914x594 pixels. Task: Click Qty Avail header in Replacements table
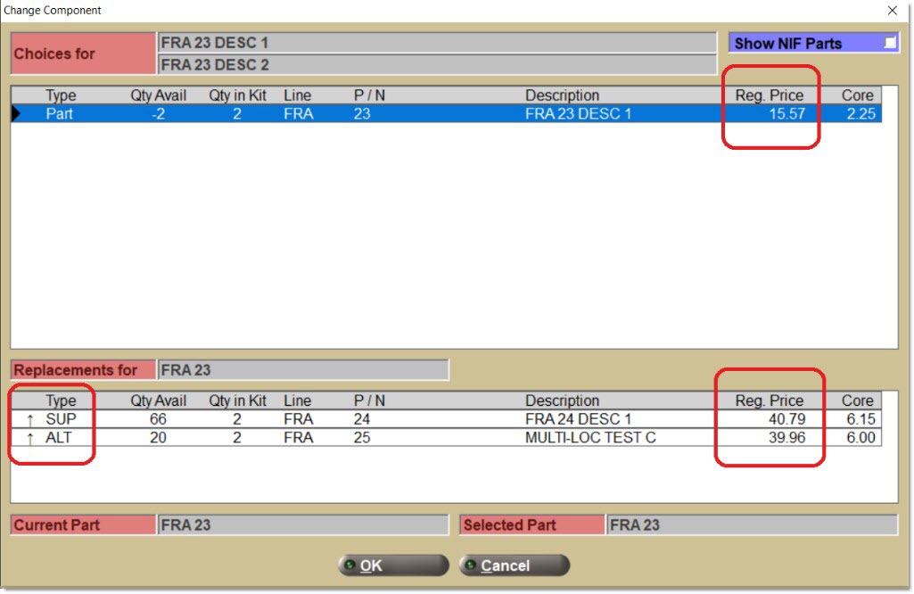pyautogui.click(x=159, y=400)
